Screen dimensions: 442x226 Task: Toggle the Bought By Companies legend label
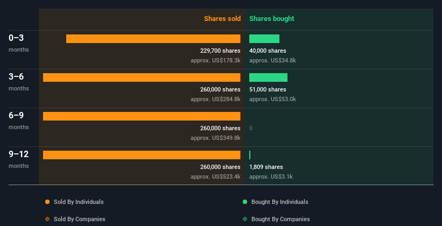tap(280, 220)
